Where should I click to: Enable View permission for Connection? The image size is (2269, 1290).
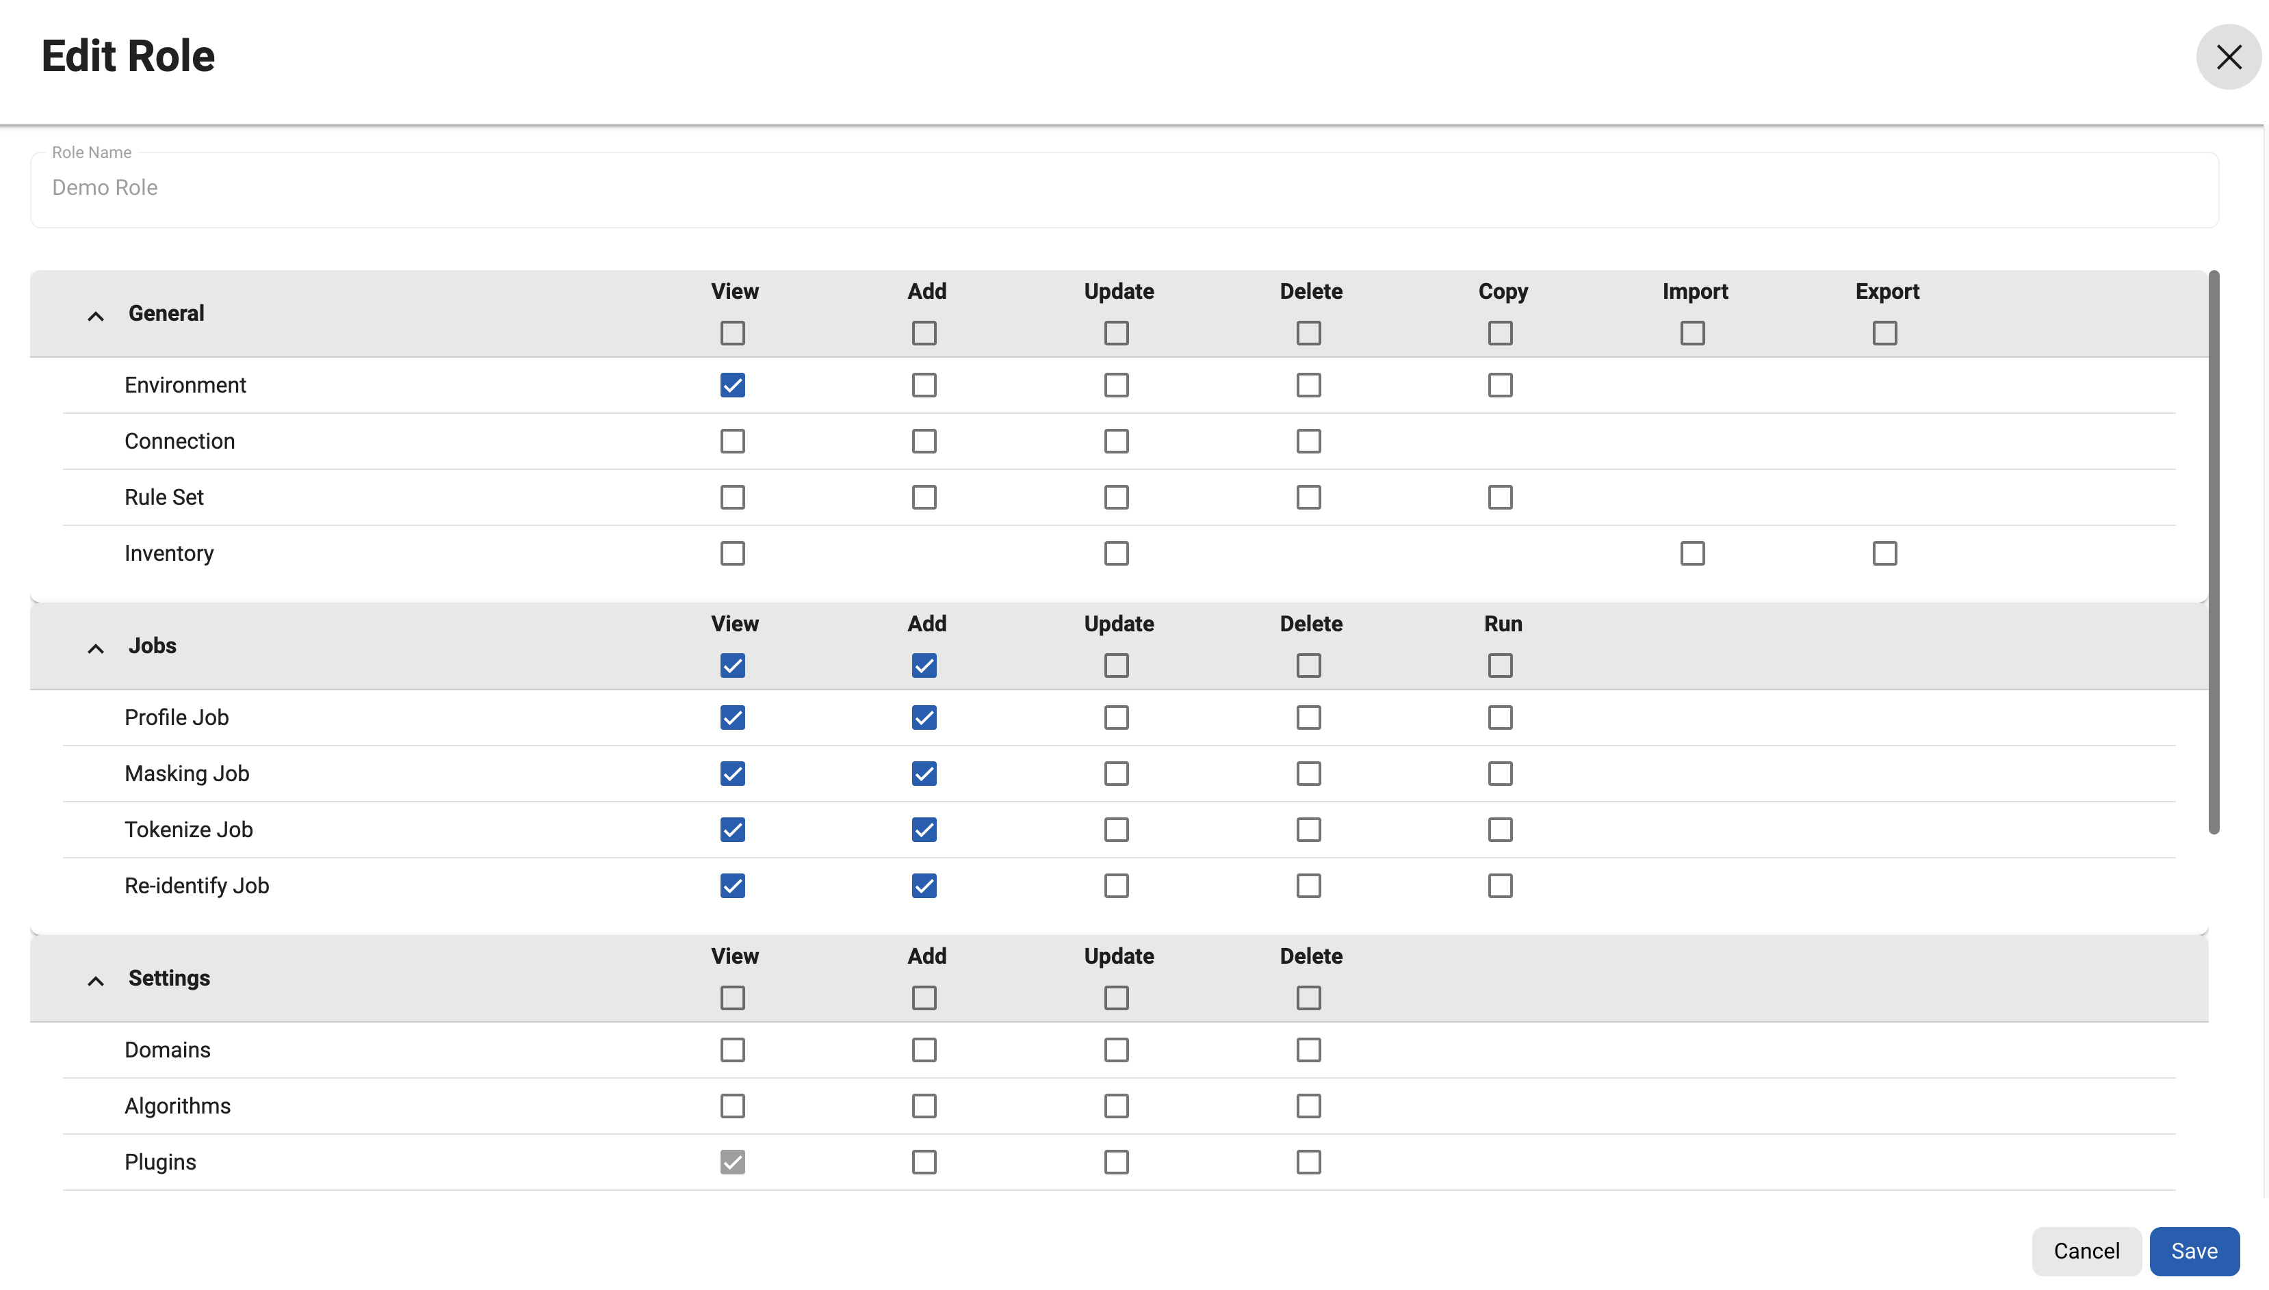tap(732, 440)
